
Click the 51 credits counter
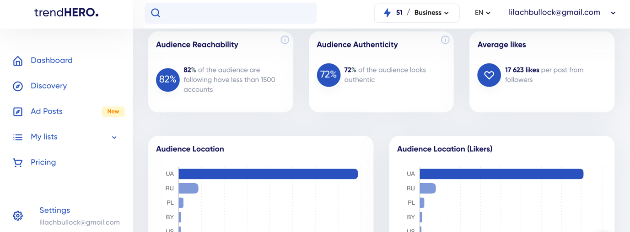click(399, 13)
